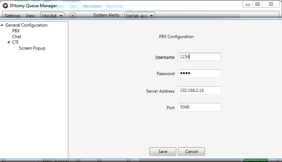
Task: Open the SHOW ALL alerts dropdown
Action: pos(140,15)
